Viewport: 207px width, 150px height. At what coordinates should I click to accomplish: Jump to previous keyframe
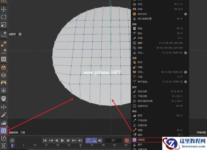(x=51, y=141)
